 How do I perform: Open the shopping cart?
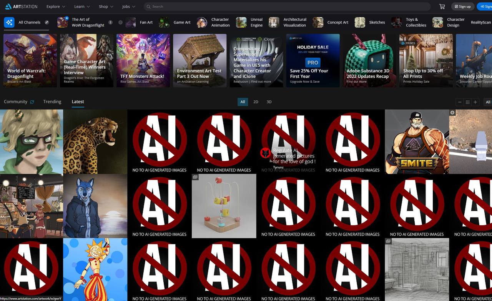pos(442,7)
